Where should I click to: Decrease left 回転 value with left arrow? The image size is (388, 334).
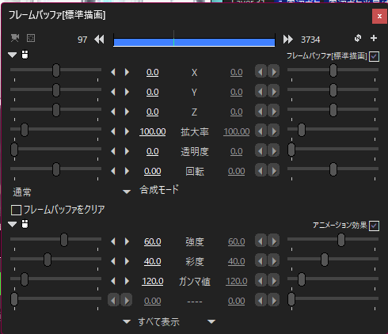pyautogui.click(x=113, y=171)
